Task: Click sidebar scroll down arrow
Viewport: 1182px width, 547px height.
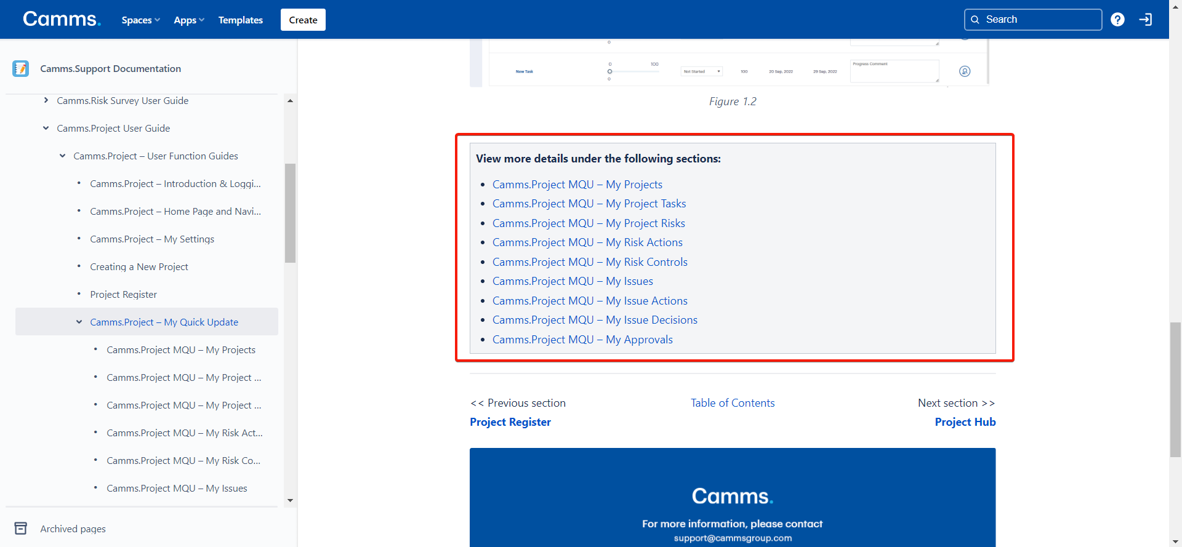Action: pyautogui.click(x=290, y=501)
